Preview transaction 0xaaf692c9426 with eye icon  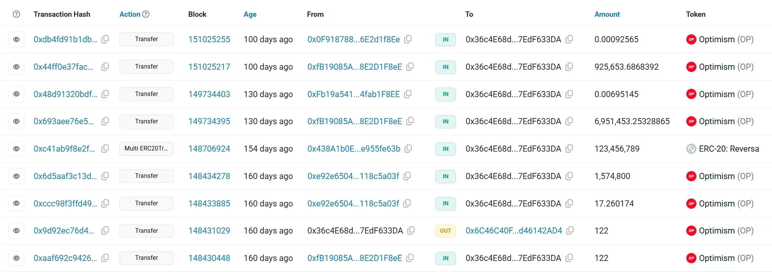pyautogui.click(x=16, y=258)
